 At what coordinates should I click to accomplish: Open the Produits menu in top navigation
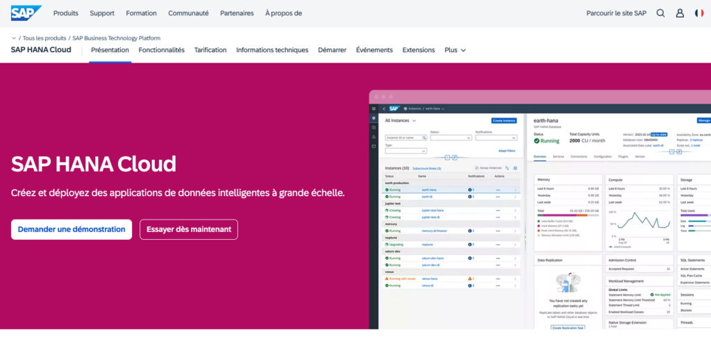click(x=66, y=13)
